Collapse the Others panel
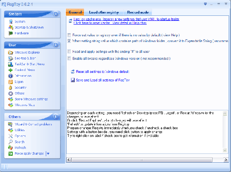Viewport: 231px width, 172px height. [x=56, y=117]
